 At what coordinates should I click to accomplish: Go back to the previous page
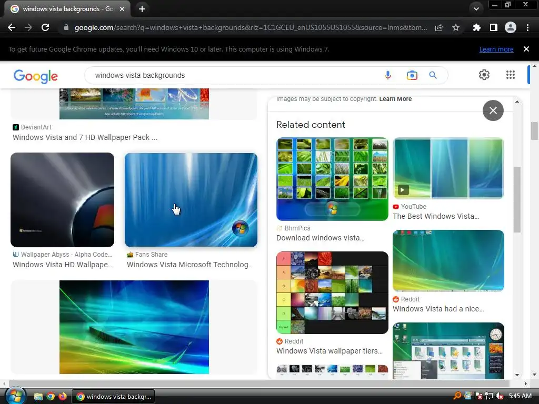12,27
